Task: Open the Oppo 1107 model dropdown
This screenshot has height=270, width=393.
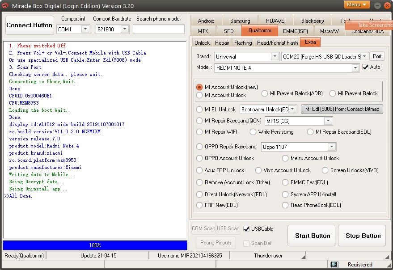Action: pos(332,147)
